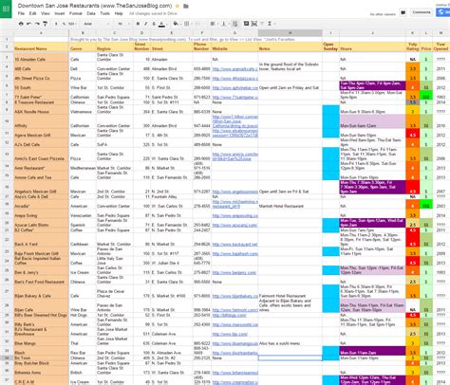Open the Arepa Swing website link
This screenshot has height=385, width=450.
point(234,216)
